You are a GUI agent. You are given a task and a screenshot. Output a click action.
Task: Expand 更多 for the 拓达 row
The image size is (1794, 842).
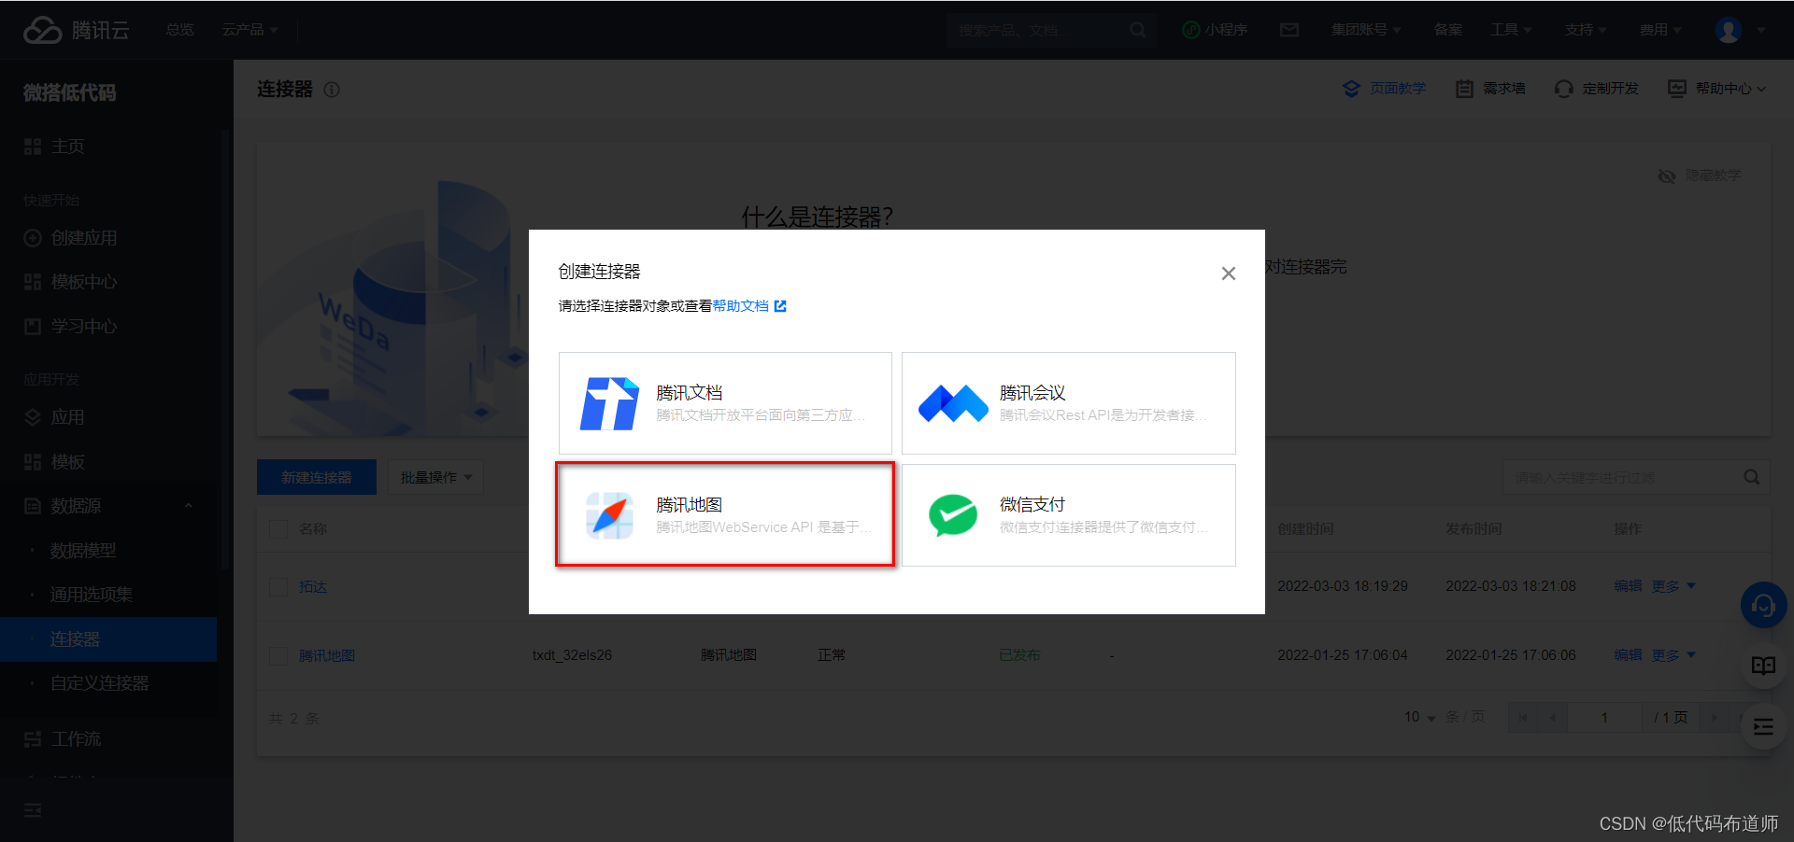[1673, 586]
